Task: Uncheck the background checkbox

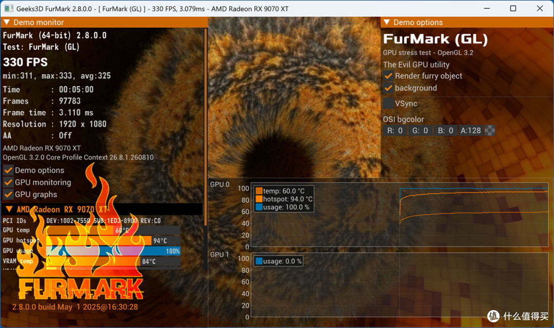Action: 388,88
